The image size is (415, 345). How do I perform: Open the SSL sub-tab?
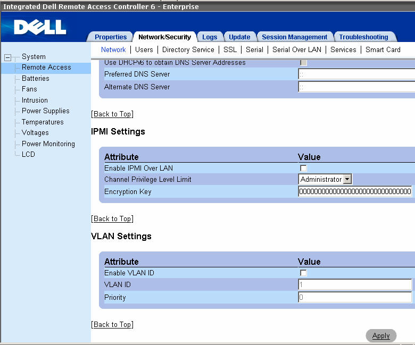pyautogui.click(x=230, y=49)
